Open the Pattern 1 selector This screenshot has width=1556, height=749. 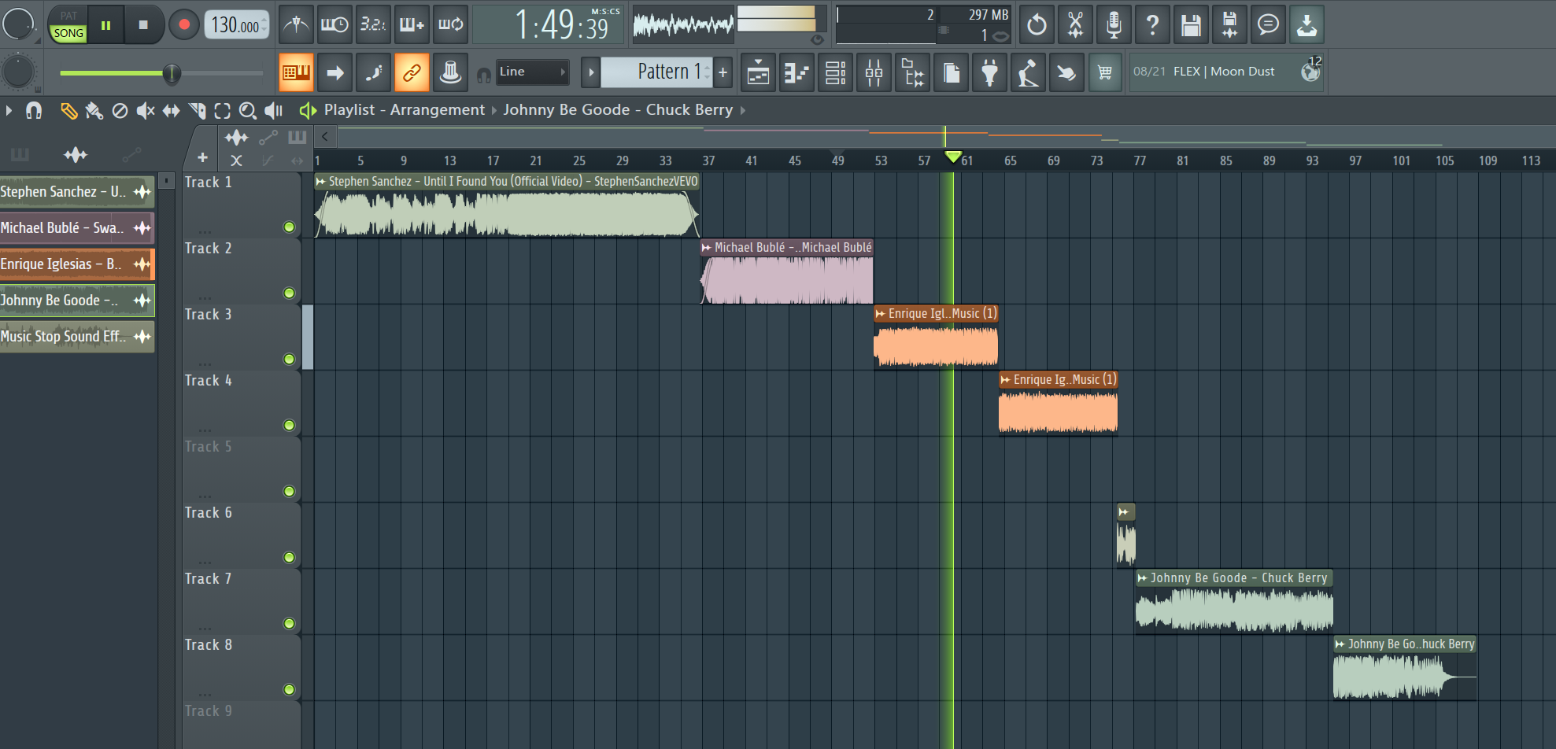coord(666,72)
